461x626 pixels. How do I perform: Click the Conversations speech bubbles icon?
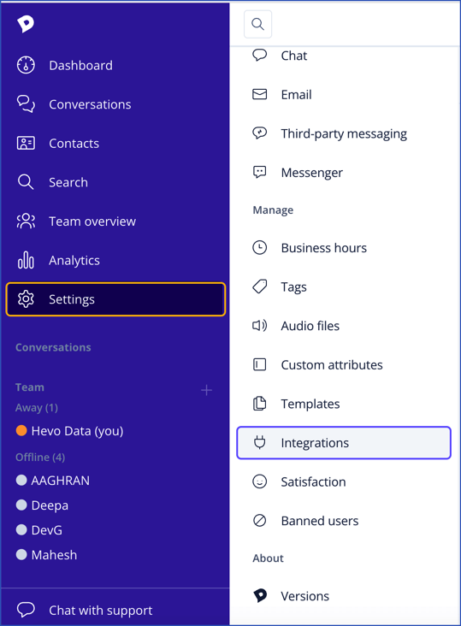[26, 104]
